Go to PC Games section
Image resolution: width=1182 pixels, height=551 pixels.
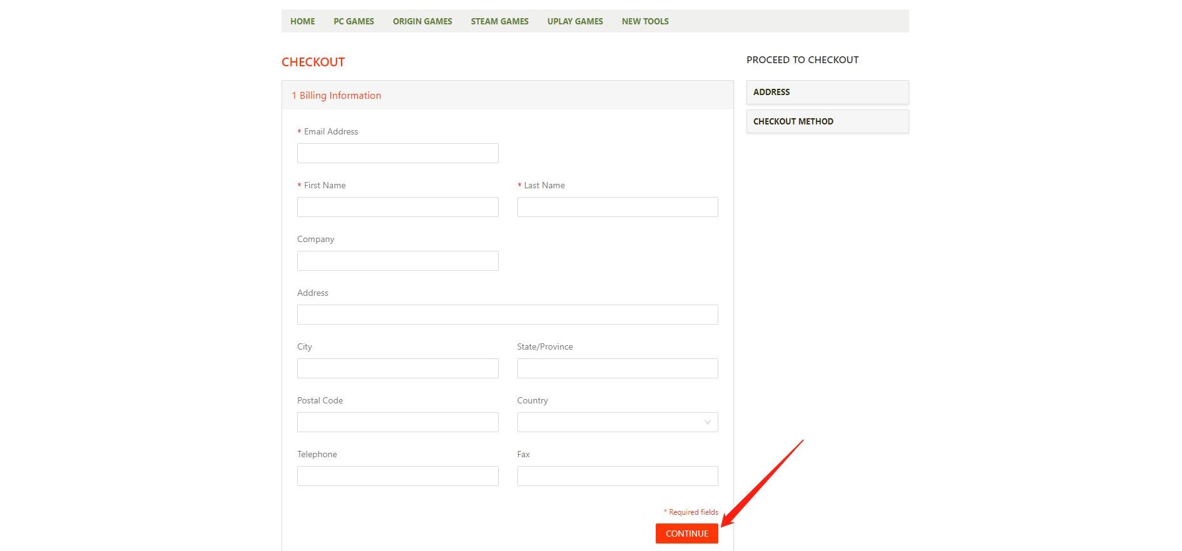tap(354, 21)
